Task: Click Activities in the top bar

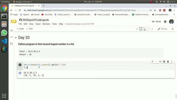Action: 6,2
